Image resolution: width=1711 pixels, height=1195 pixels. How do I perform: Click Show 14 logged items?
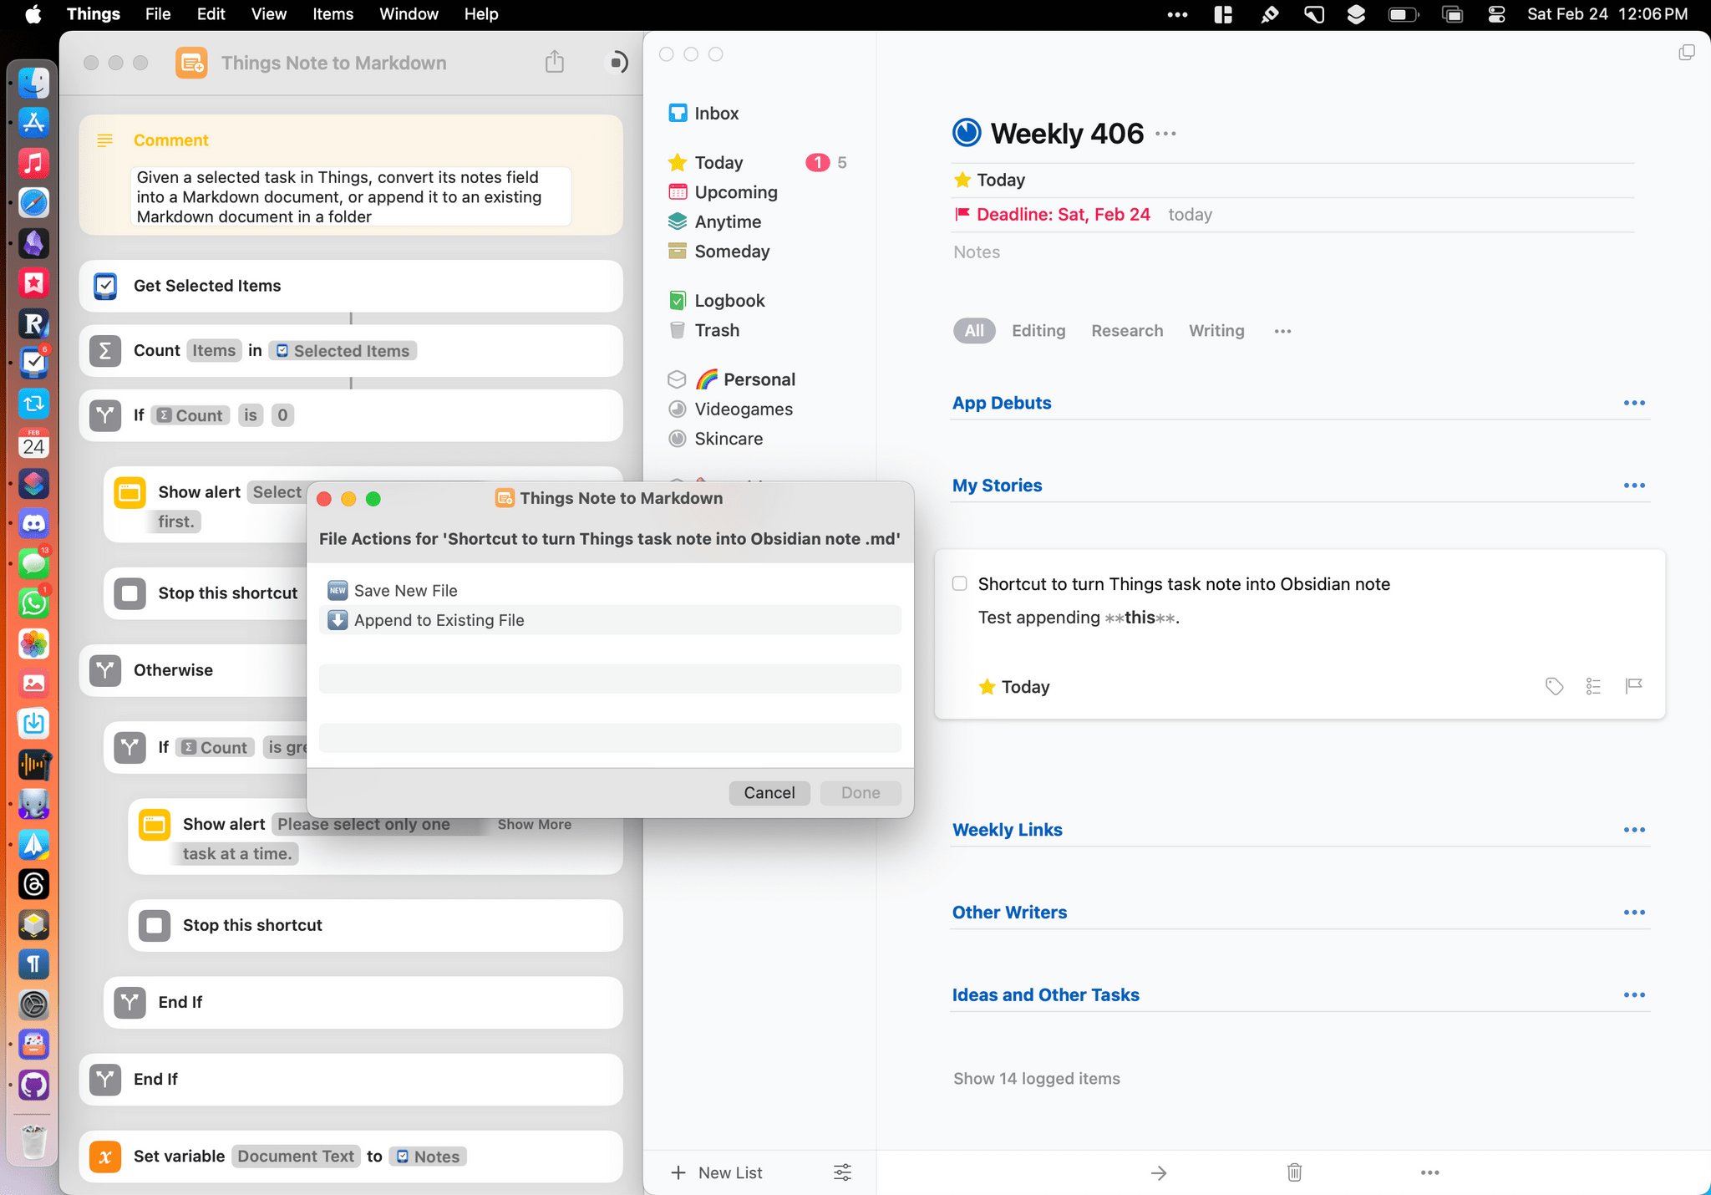click(1036, 1078)
